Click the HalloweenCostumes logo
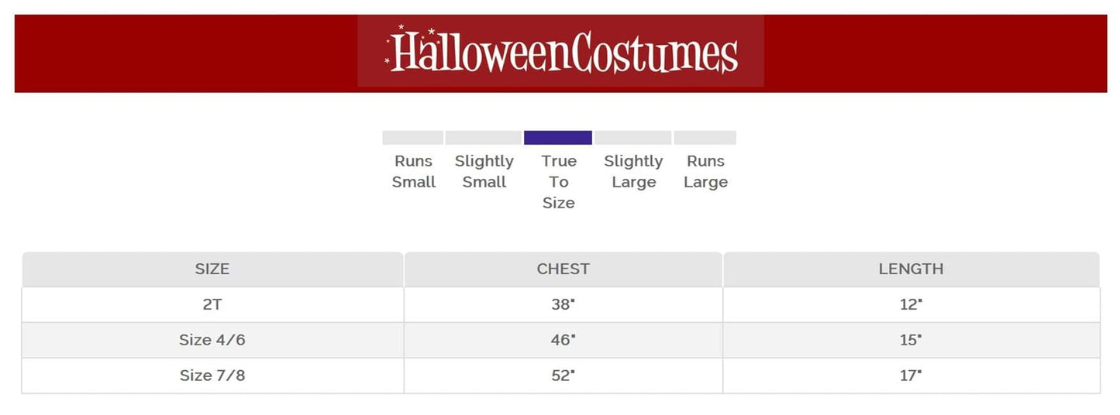 pos(560,52)
